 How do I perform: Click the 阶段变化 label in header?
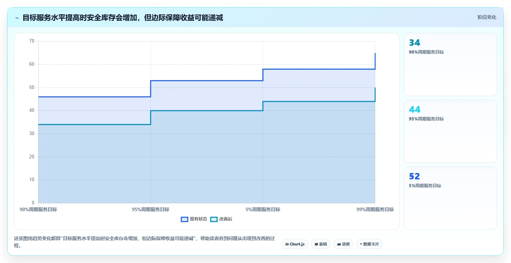coord(487,17)
